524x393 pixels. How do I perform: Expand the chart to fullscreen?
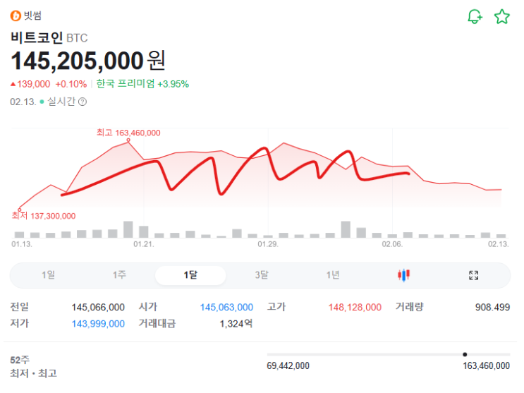tap(474, 275)
